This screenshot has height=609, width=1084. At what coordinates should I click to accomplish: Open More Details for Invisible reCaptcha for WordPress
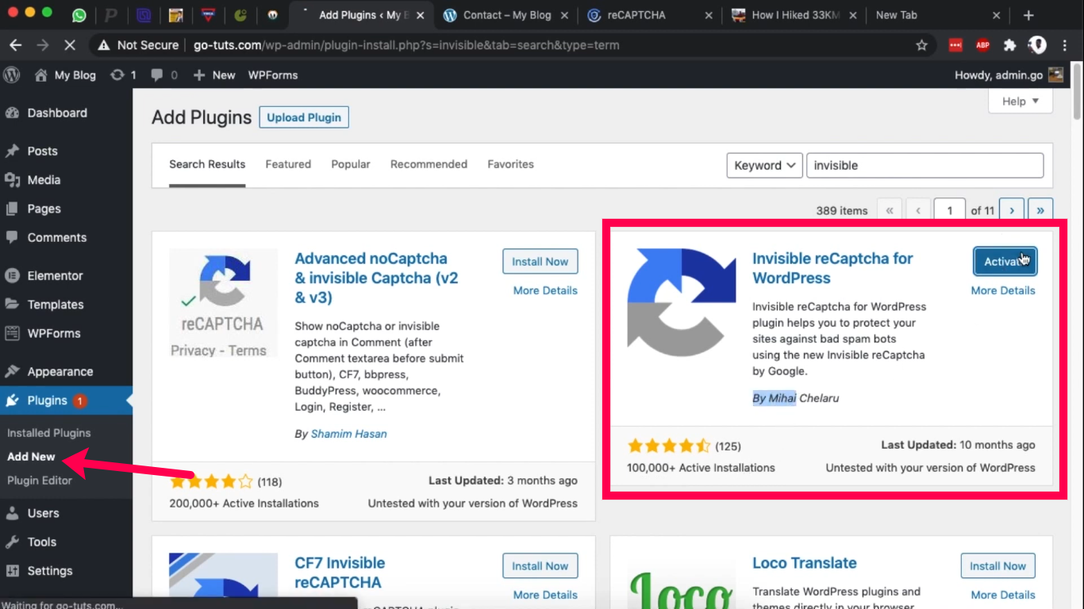coord(1003,290)
